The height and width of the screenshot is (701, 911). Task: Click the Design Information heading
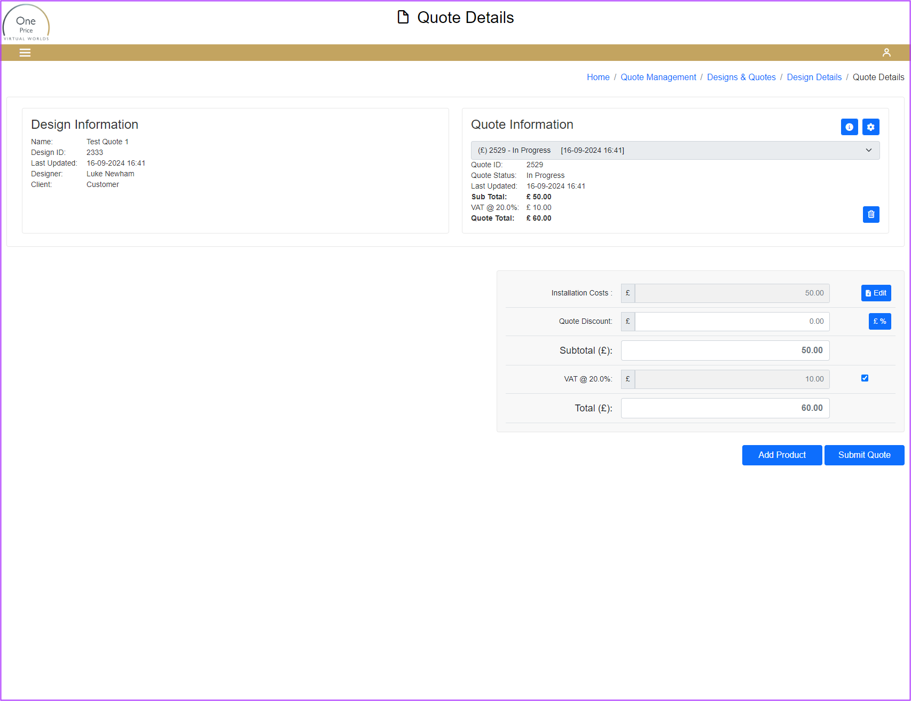click(x=84, y=124)
